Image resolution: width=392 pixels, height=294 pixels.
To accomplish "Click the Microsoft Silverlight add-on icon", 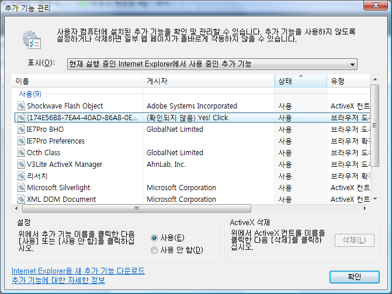I will pos(21,187).
